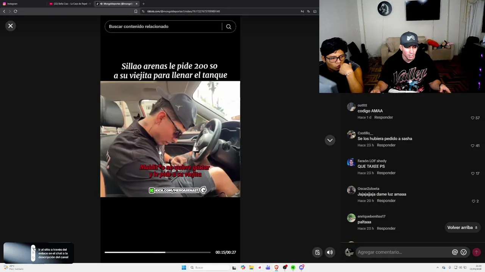The image size is (485, 272).
Task: Close the Mongoldeportes tab
Action: (x=136, y=4)
